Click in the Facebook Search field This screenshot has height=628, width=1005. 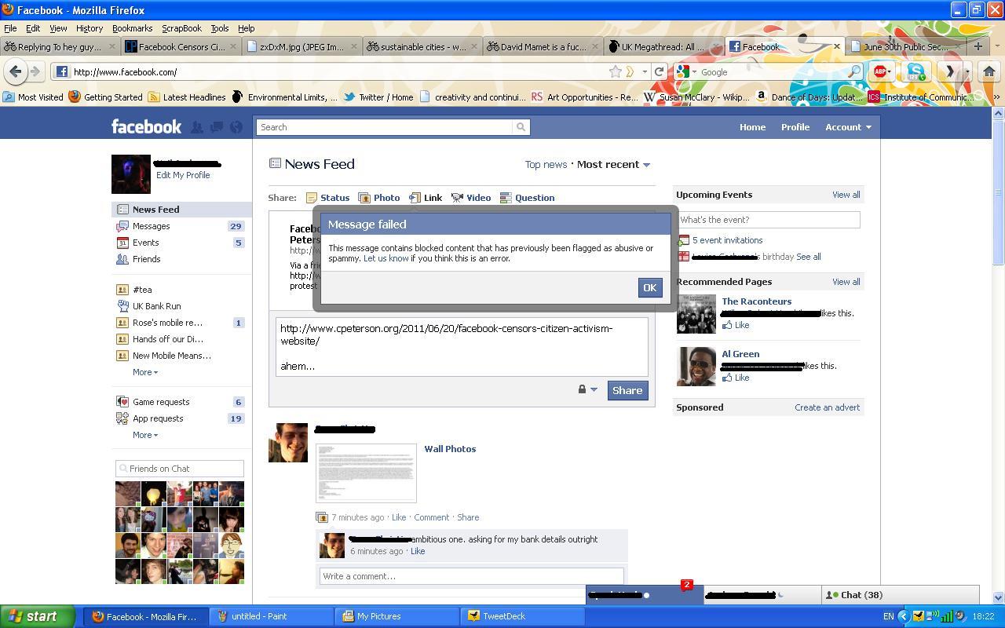tap(385, 127)
